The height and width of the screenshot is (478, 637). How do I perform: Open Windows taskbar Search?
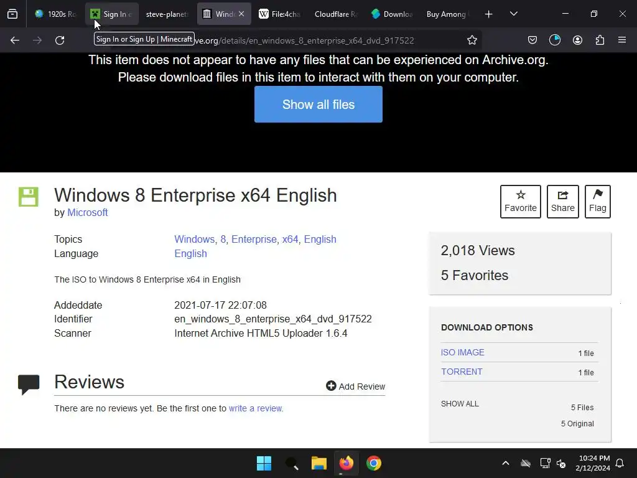pos(292,463)
